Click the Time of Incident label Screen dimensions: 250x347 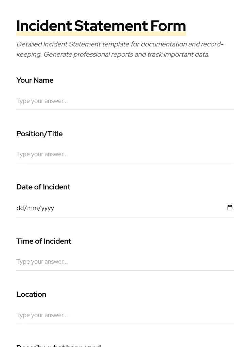[x=44, y=241]
